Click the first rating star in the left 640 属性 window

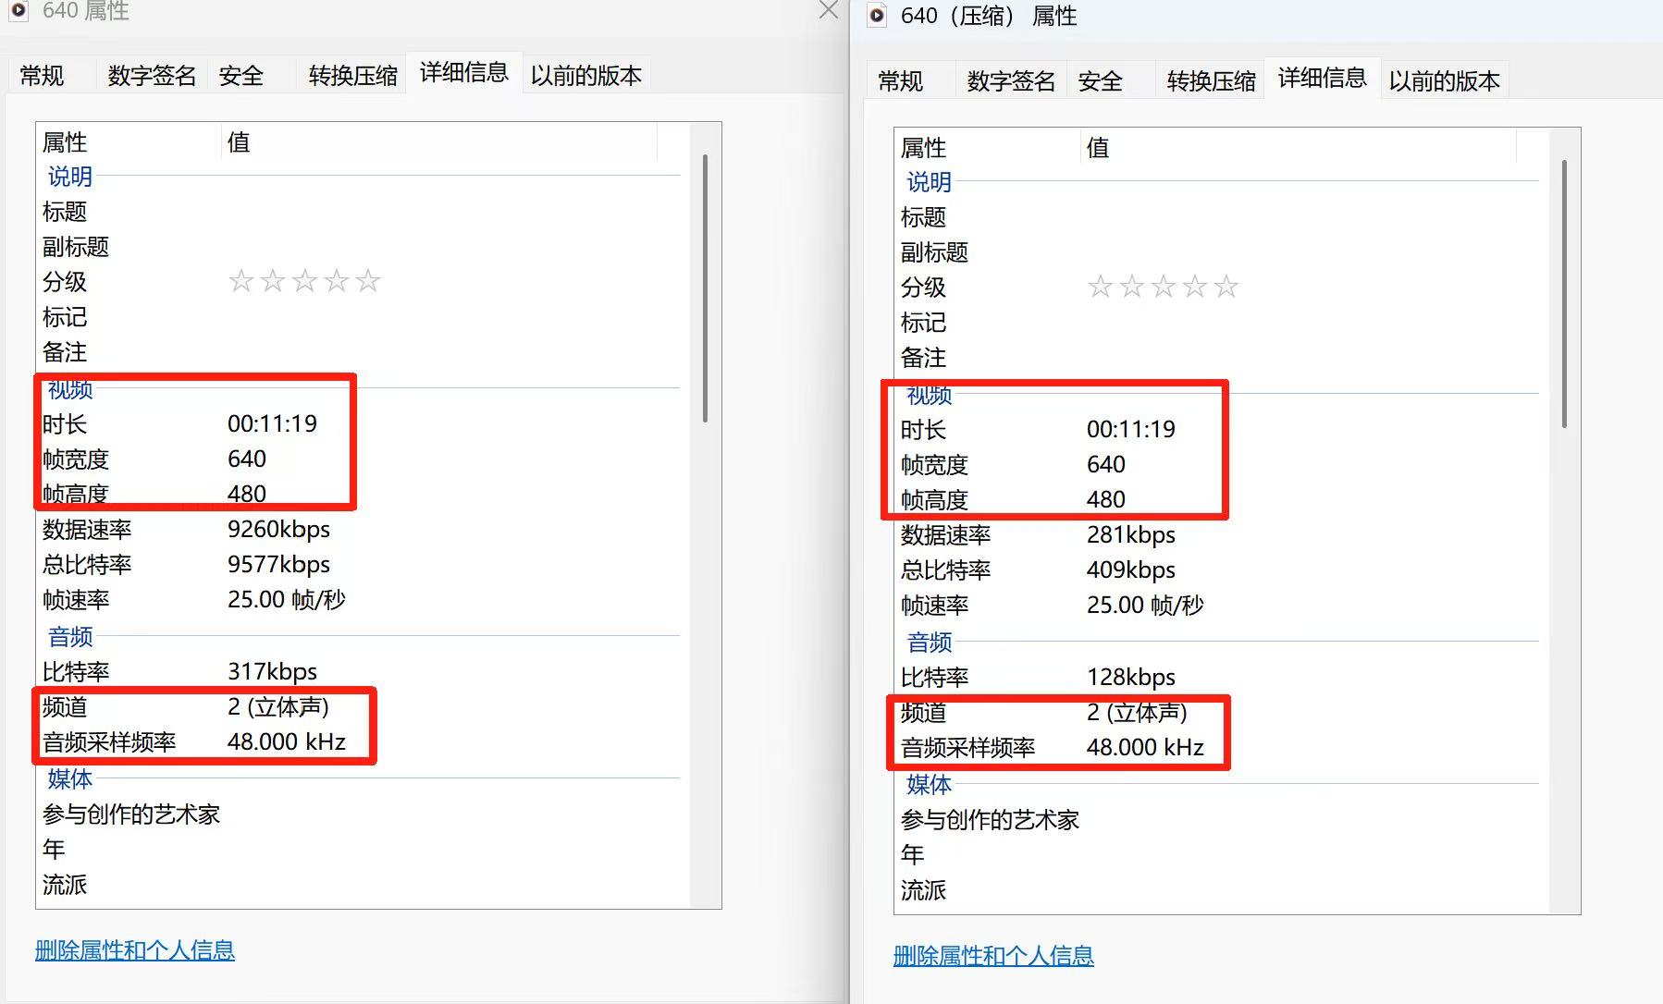(241, 281)
